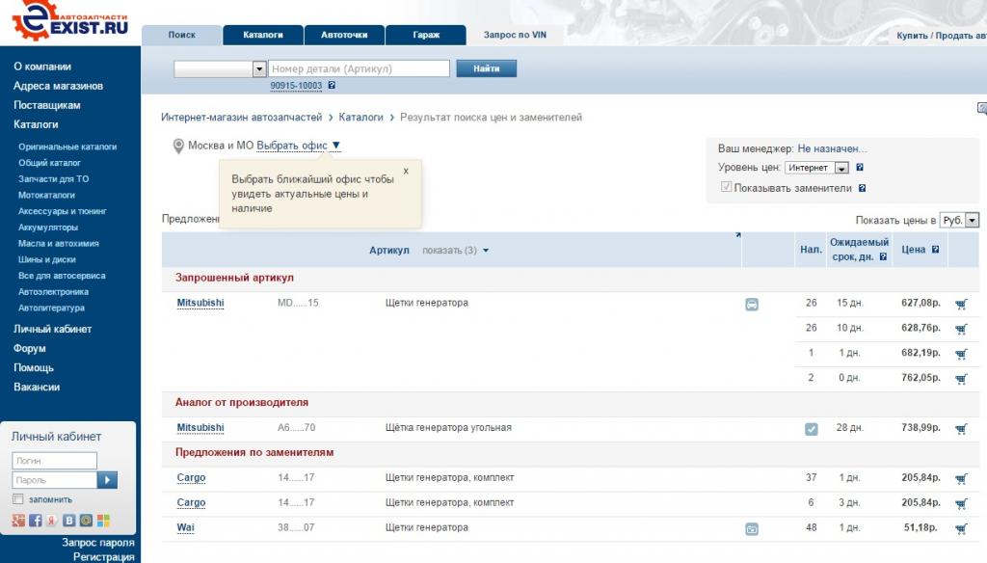The height and width of the screenshot is (563, 987).
Task: Toggle Показывать заменители checkbox
Action: tap(726, 188)
